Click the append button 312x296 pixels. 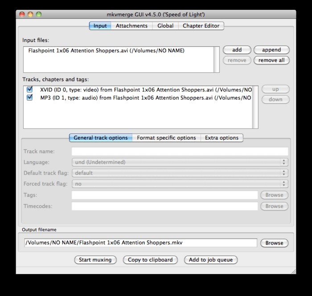click(271, 50)
